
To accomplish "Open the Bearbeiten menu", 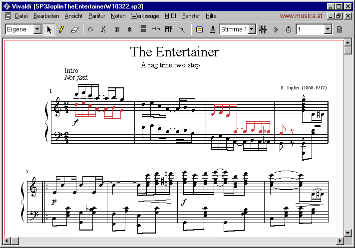I will click(x=46, y=16).
